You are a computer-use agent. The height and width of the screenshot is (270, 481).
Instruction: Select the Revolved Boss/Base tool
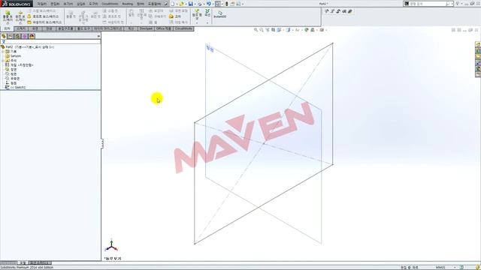20,16
